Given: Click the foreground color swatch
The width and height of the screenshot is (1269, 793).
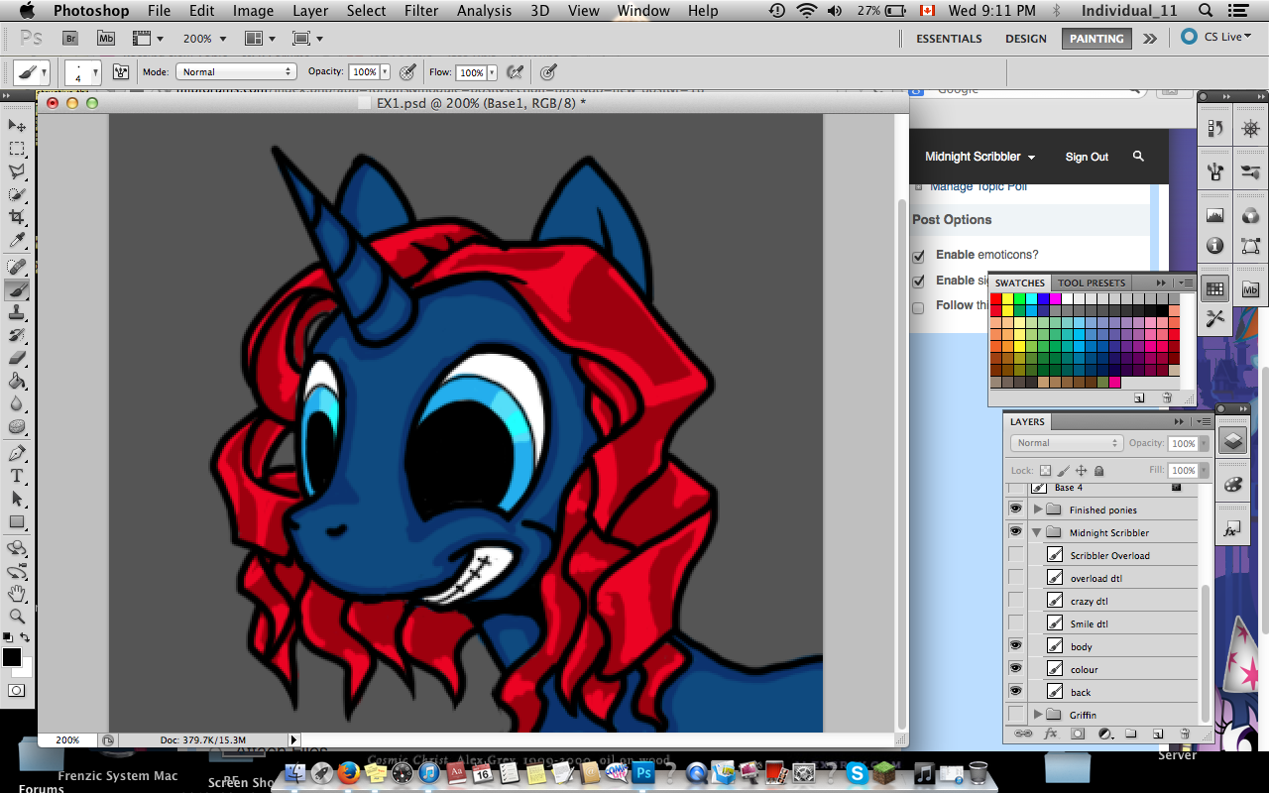Looking at the screenshot, I should point(12,658).
